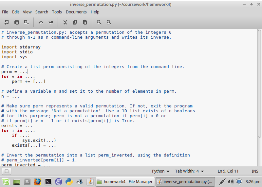Click the 'sys.exit(...)' line
The width and height of the screenshot is (262, 187).
(x=39, y=140)
